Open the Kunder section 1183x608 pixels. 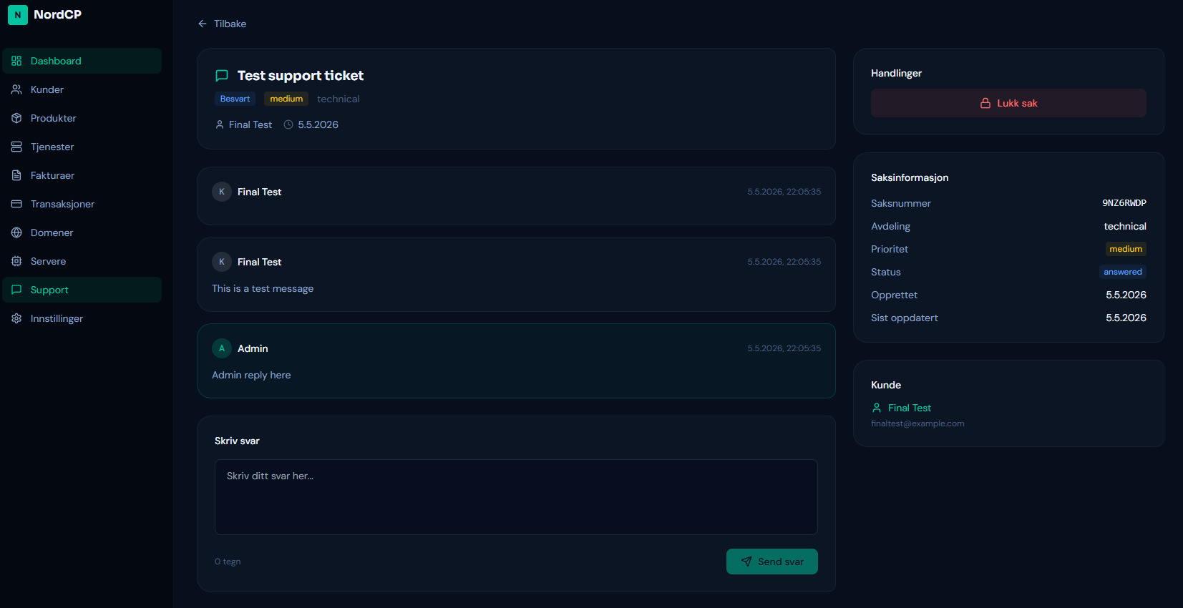point(82,89)
